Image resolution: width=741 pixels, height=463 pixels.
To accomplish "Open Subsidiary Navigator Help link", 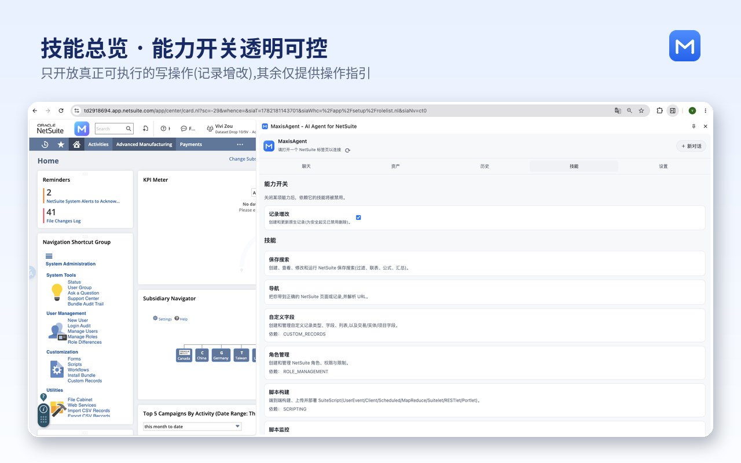I will (x=181, y=319).
